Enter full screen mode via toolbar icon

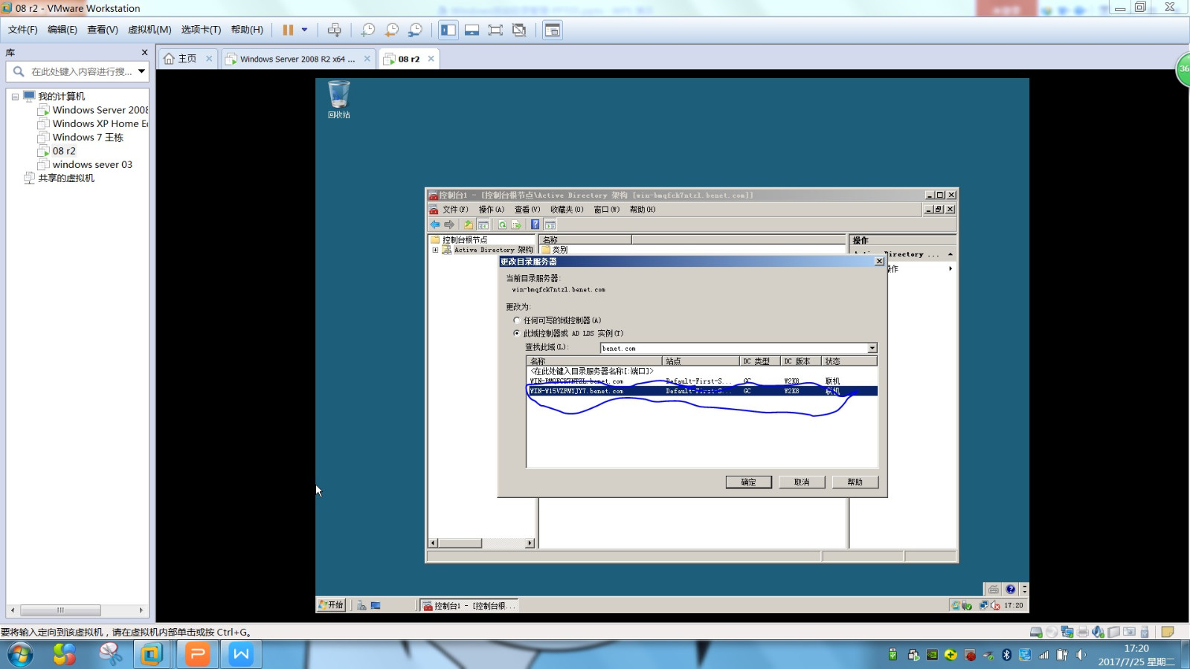coord(495,30)
